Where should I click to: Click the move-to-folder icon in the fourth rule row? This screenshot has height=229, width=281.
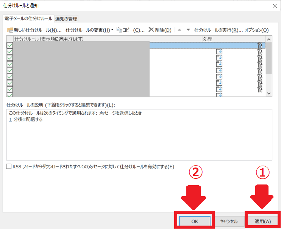click(x=219, y=64)
